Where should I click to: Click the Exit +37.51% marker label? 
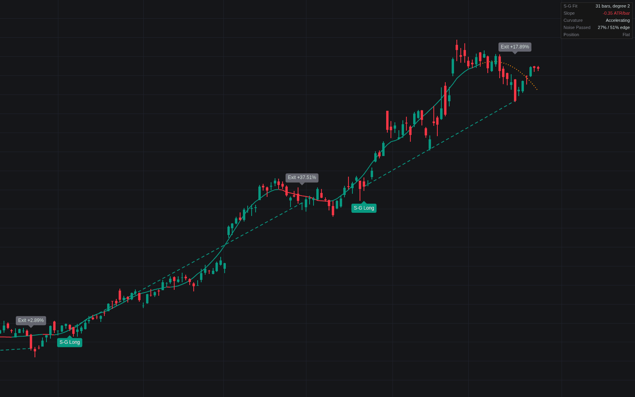coord(302,177)
